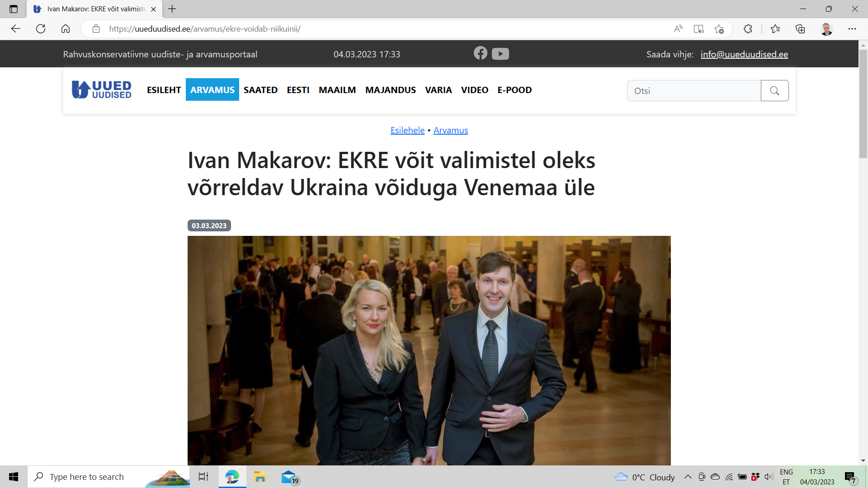
Task: Click the info@uueduudised.ee email link
Action: pos(744,54)
